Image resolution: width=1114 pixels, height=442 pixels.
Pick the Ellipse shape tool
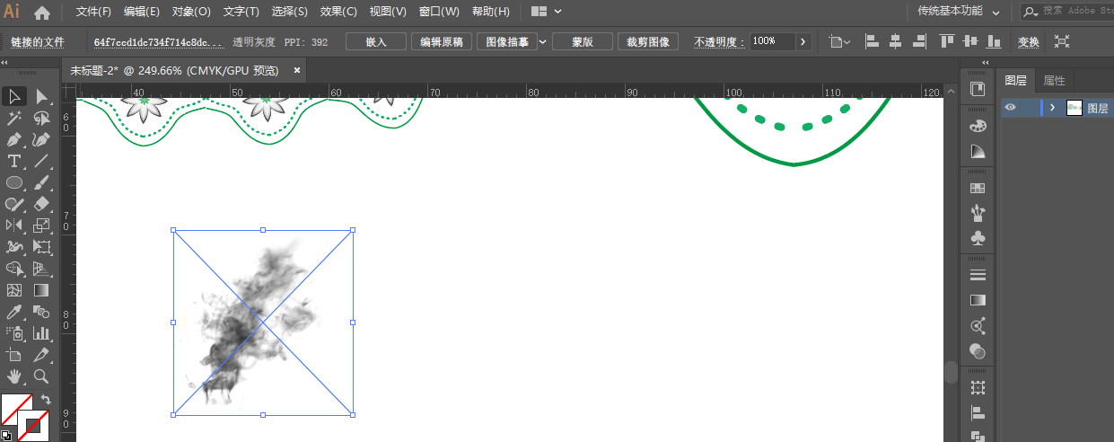coord(14,183)
